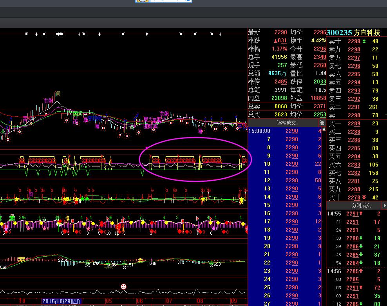Click the smiley face marker on the bottom chart
The width and height of the screenshot is (387, 306).
[123, 286]
